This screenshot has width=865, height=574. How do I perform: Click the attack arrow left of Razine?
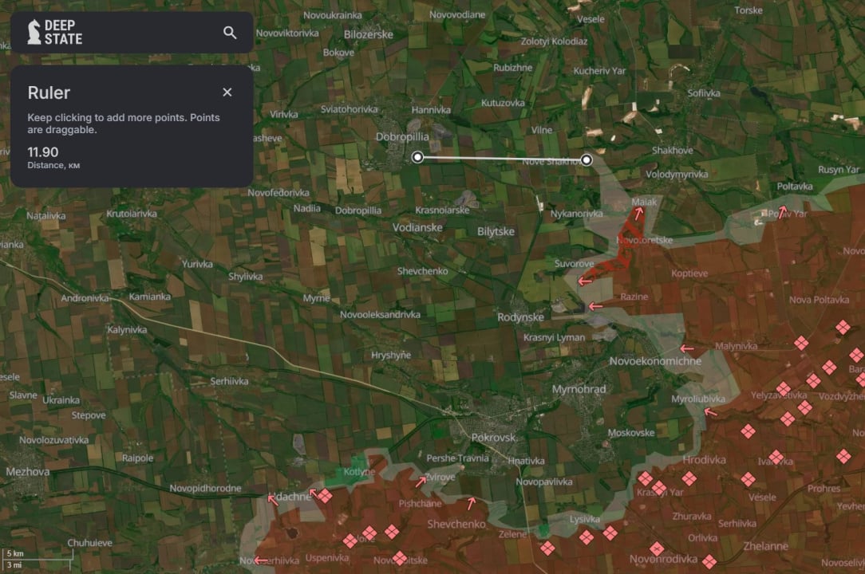(x=595, y=306)
